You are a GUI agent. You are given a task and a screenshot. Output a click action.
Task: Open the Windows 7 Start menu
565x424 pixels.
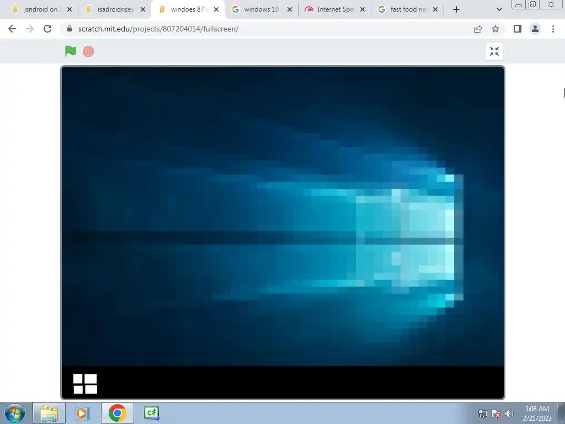click(14, 413)
